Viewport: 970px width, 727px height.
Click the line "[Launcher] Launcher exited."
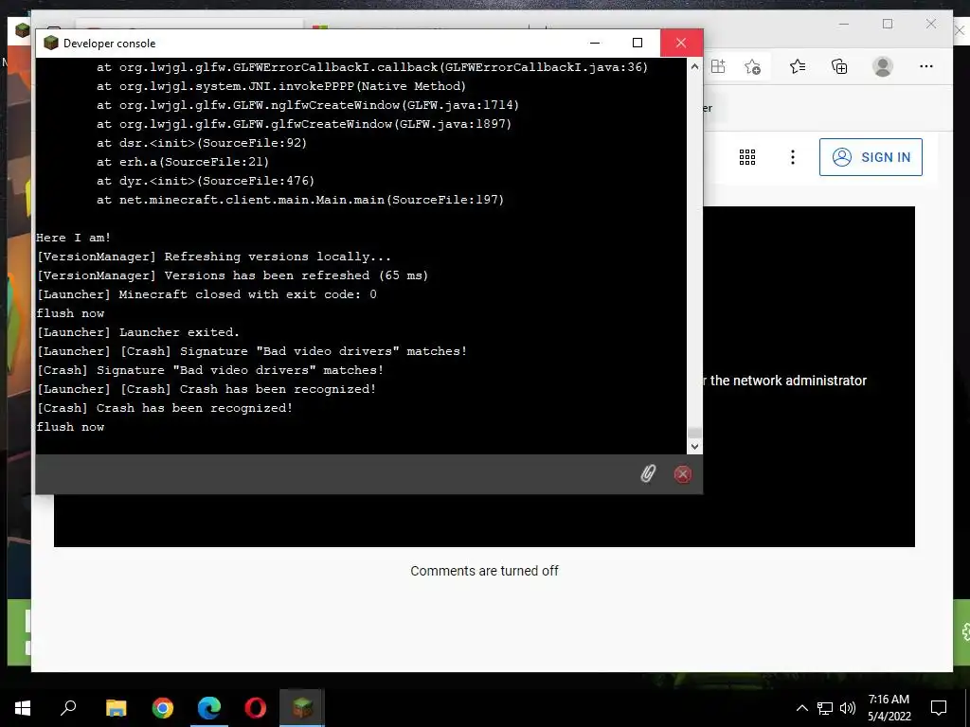[138, 332]
